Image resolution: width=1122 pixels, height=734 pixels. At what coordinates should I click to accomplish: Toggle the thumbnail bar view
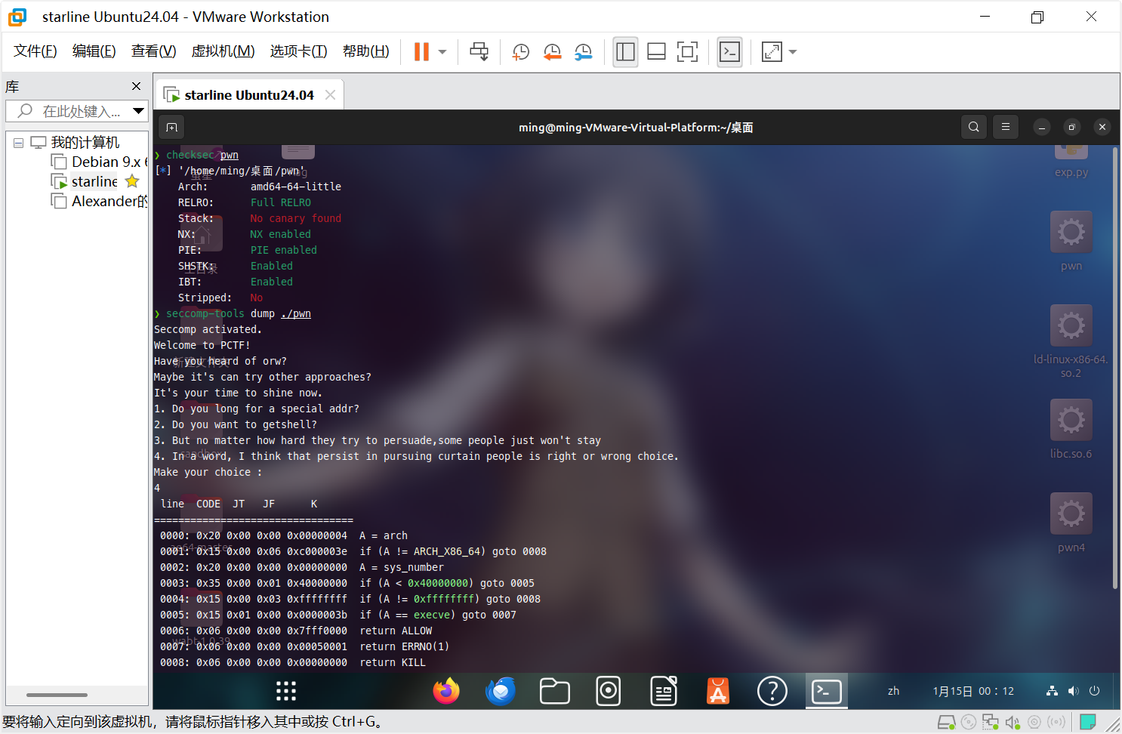[655, 51]
